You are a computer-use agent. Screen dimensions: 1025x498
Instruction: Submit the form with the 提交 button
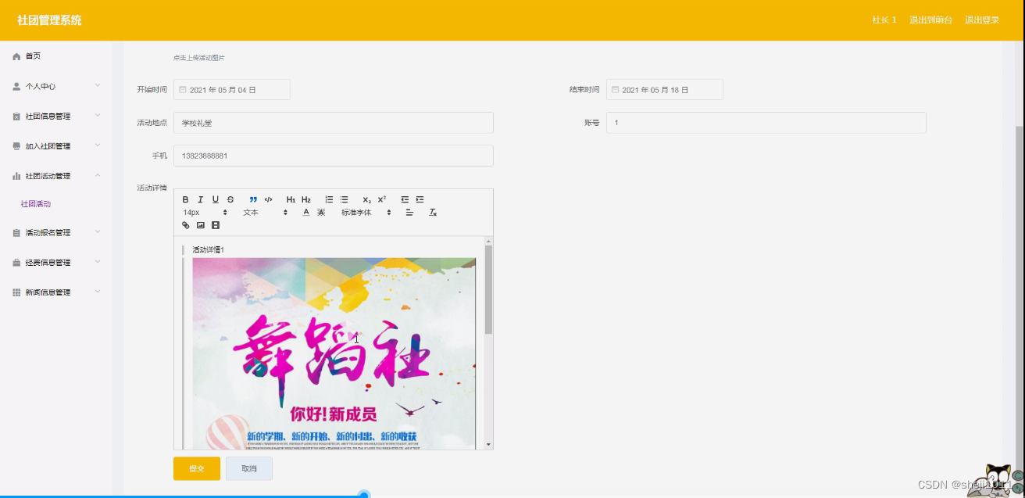196,468
